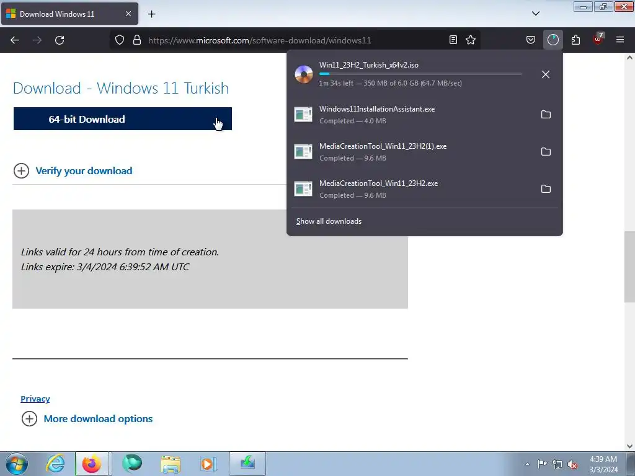List all tabs with the chevron

coord(535,14)
